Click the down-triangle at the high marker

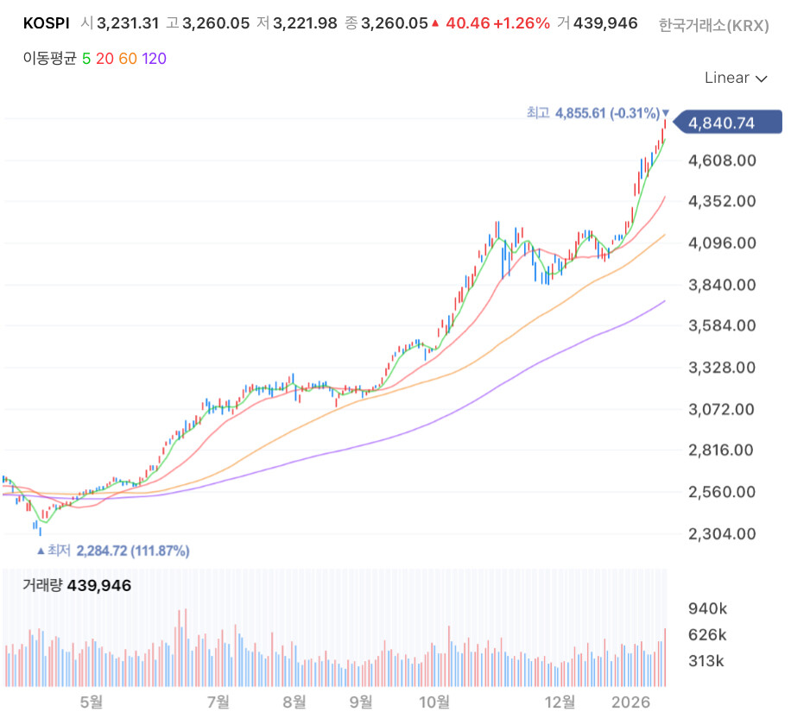[666, 112]
